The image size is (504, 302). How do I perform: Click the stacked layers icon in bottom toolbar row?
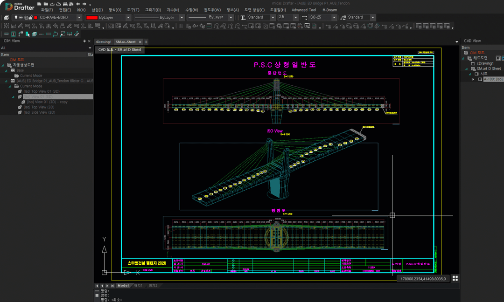[x=34, y=34]
